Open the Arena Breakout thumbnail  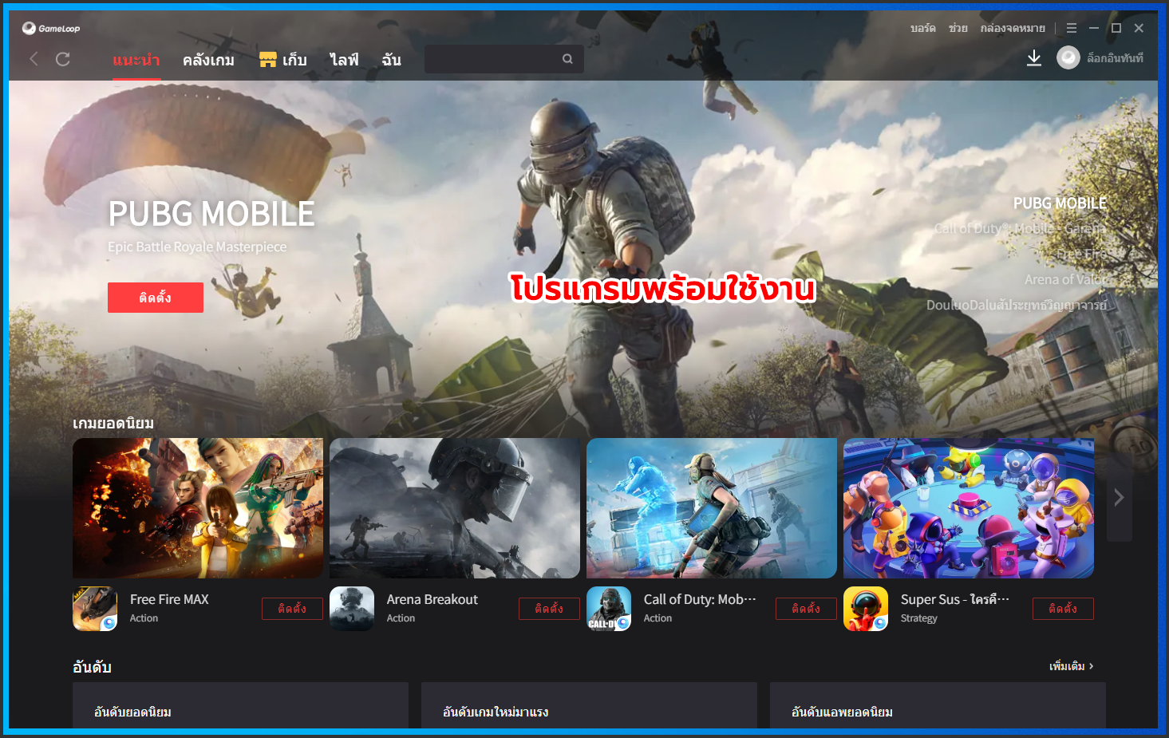point(454,507)
